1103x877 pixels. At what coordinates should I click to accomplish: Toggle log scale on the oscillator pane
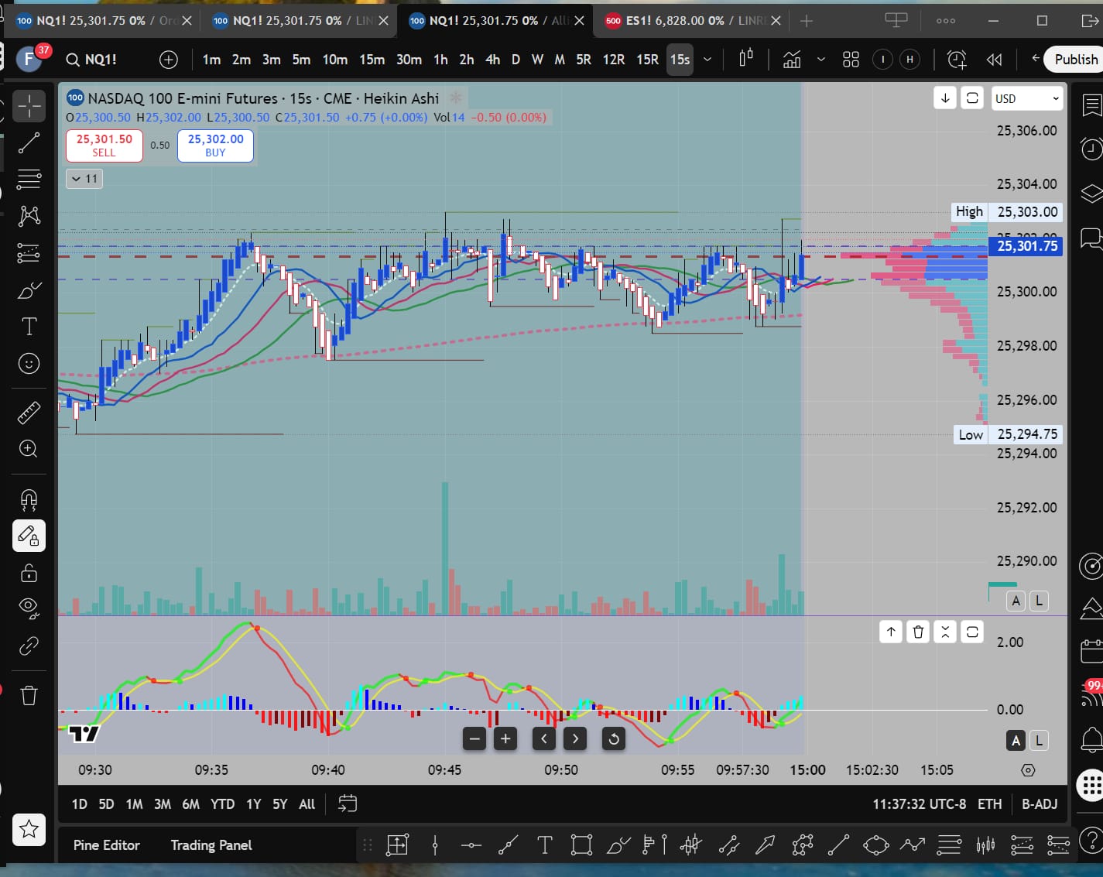(1040, 741)
